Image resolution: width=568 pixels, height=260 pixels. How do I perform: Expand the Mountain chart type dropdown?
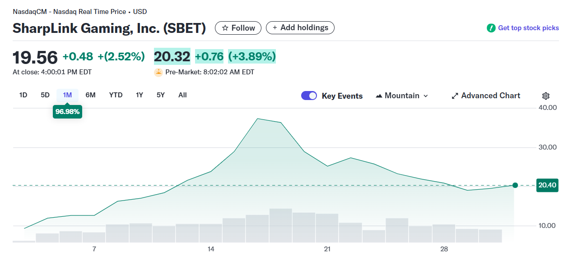(402, 96)
